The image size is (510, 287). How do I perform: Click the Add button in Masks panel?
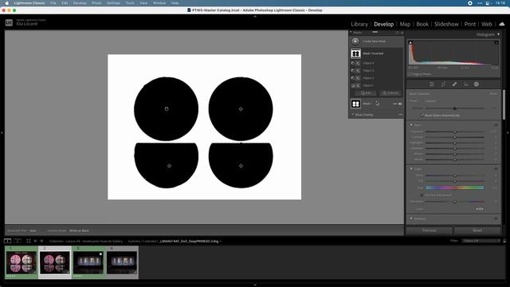366,93
